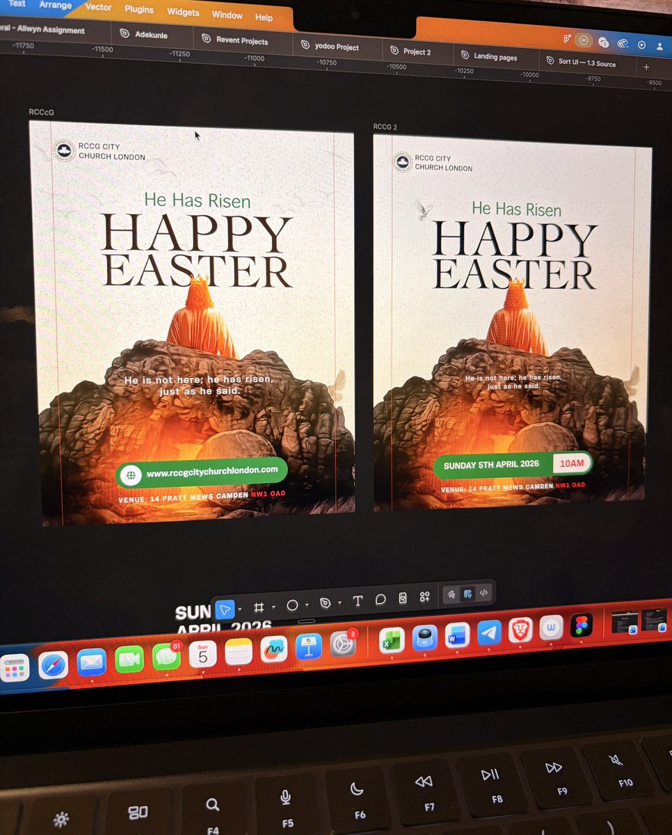The width and height of the screenshot is (672, 835).
Task: Open Calendar from the Dock
Action: (202, 653)
